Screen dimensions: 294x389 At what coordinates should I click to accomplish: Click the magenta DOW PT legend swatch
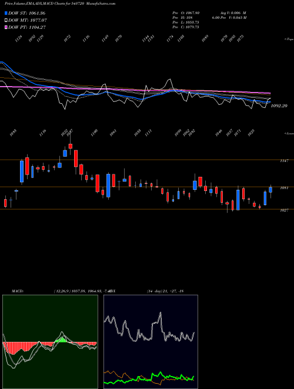pyautogui.click(x=6, y=27)
